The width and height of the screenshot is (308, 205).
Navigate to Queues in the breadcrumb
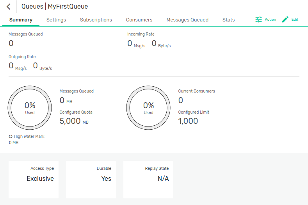[x=32, y=7]
